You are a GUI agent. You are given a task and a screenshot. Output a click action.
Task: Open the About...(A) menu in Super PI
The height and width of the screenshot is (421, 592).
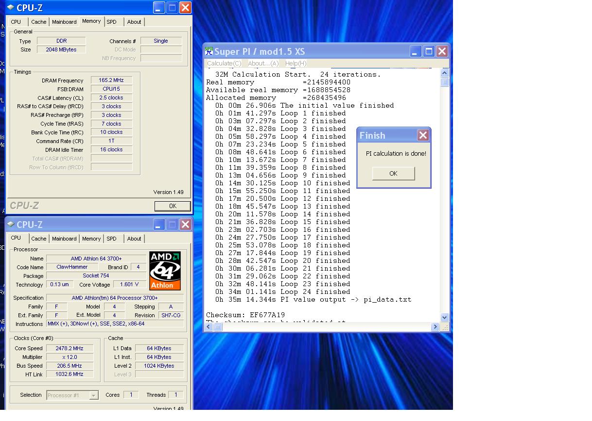click(x=263, y=64)
